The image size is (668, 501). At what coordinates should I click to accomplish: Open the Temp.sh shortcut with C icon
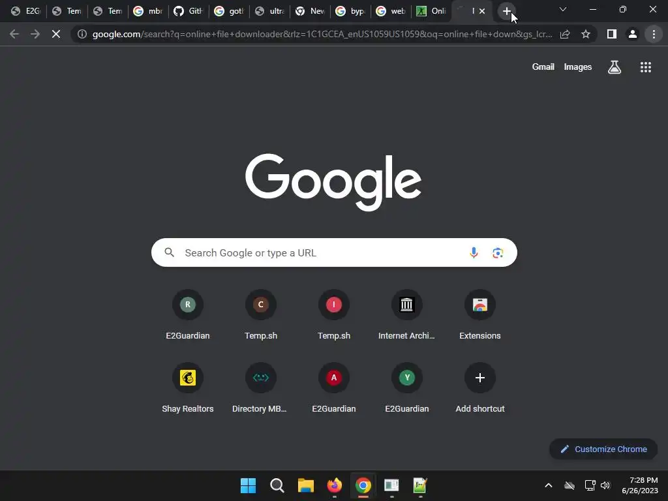pos(261,315)
